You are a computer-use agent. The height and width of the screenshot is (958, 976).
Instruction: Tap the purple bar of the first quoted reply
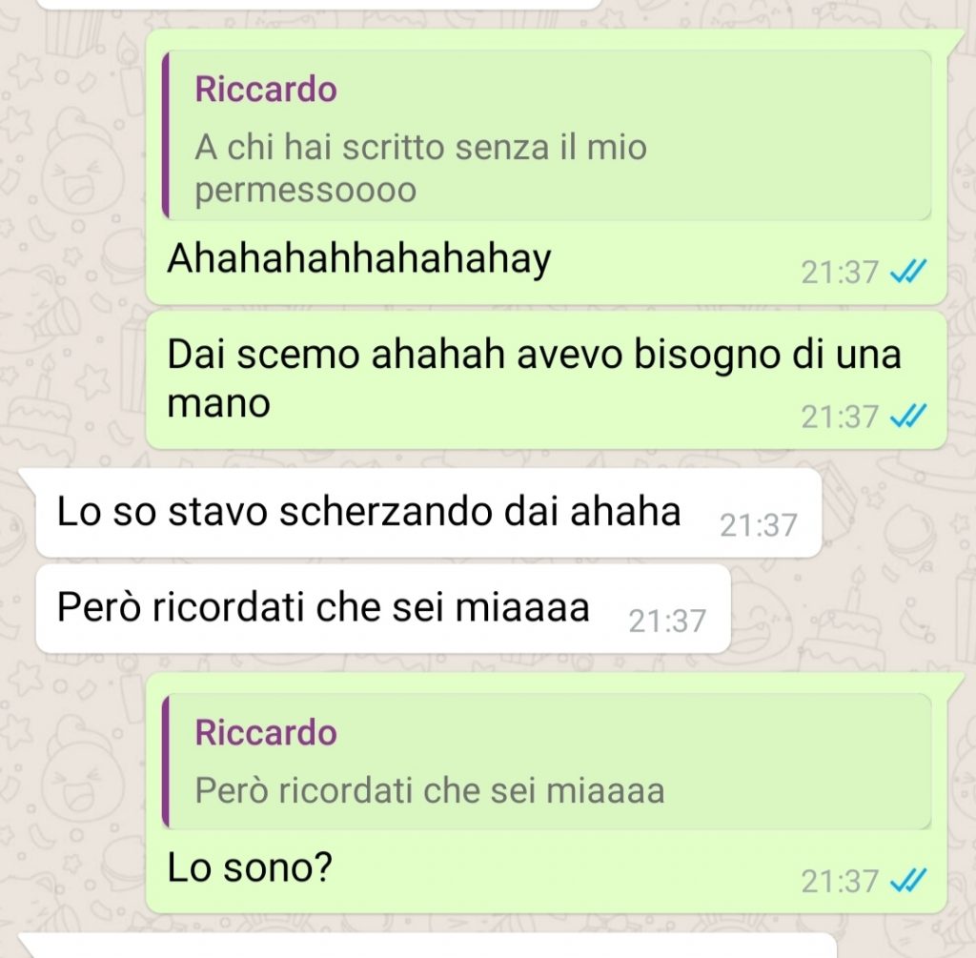point(166,135)
